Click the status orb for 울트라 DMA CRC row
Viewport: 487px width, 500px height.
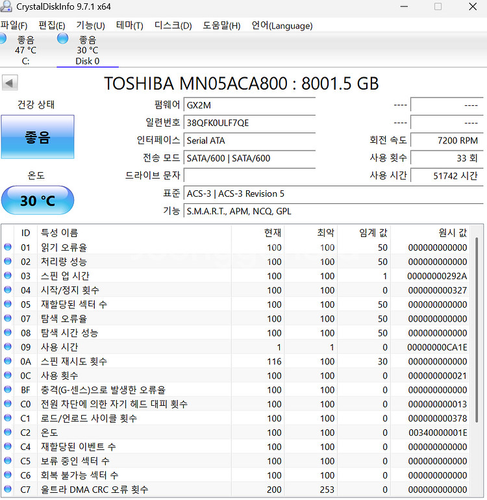[x=8, y=489]
